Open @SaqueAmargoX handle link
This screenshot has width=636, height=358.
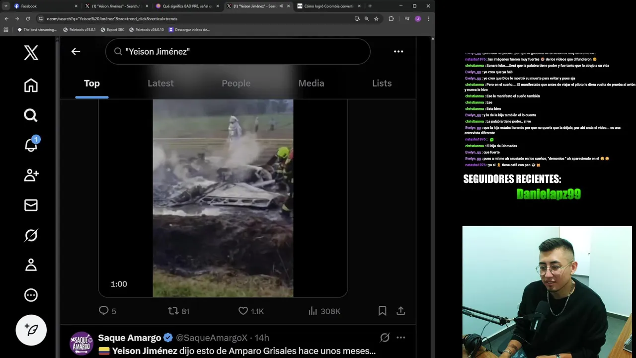click(x=212, y=338)
